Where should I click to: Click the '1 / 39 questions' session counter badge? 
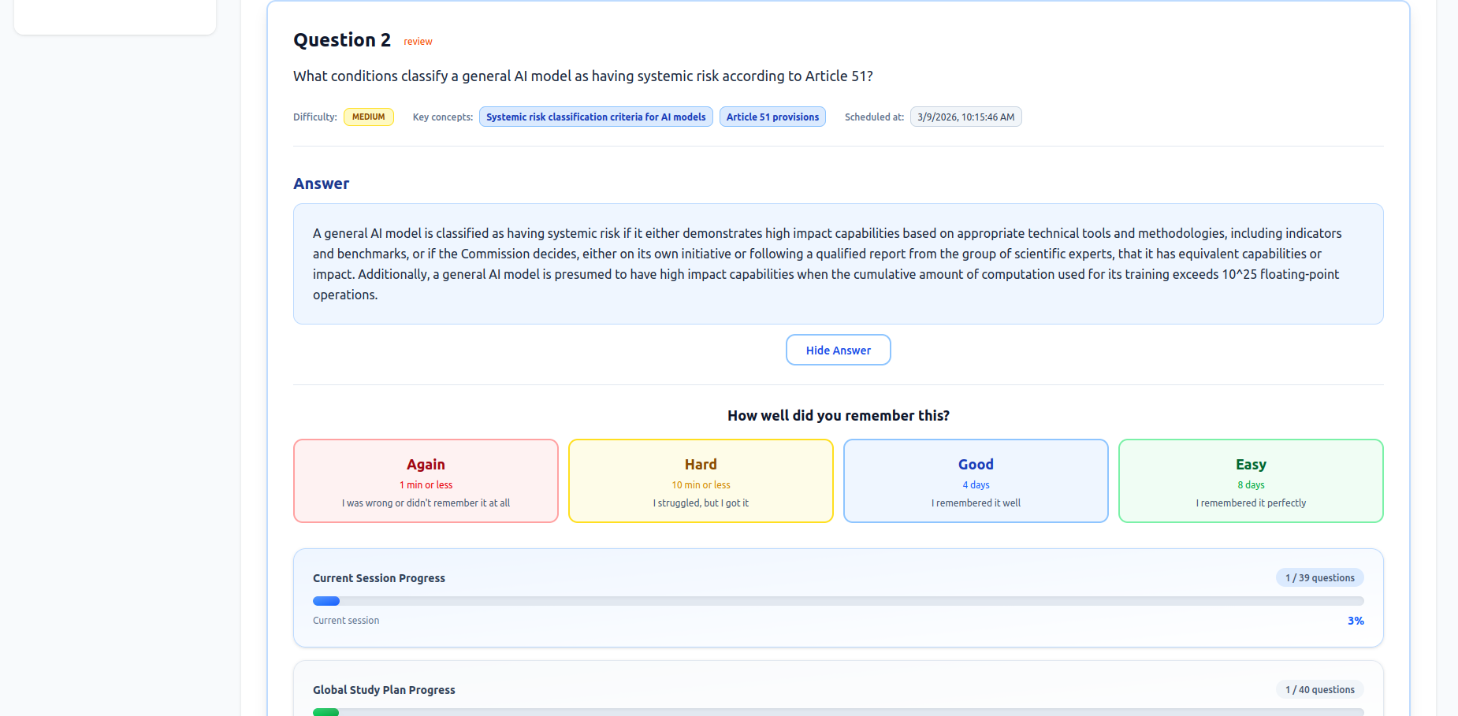click(1319, 577)
